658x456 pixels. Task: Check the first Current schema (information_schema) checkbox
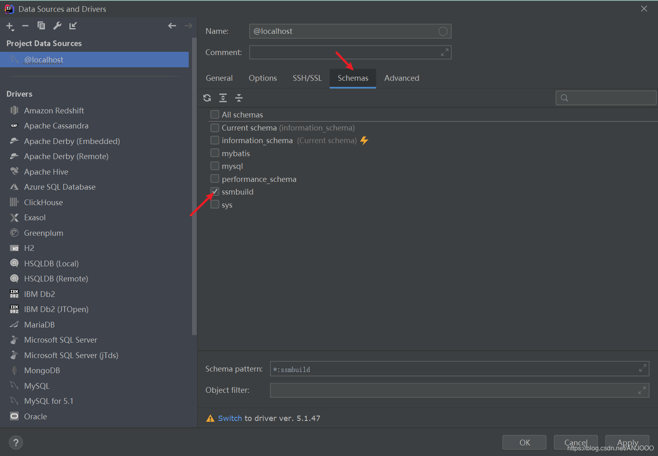pyautogui.click(x=215, y=128)
